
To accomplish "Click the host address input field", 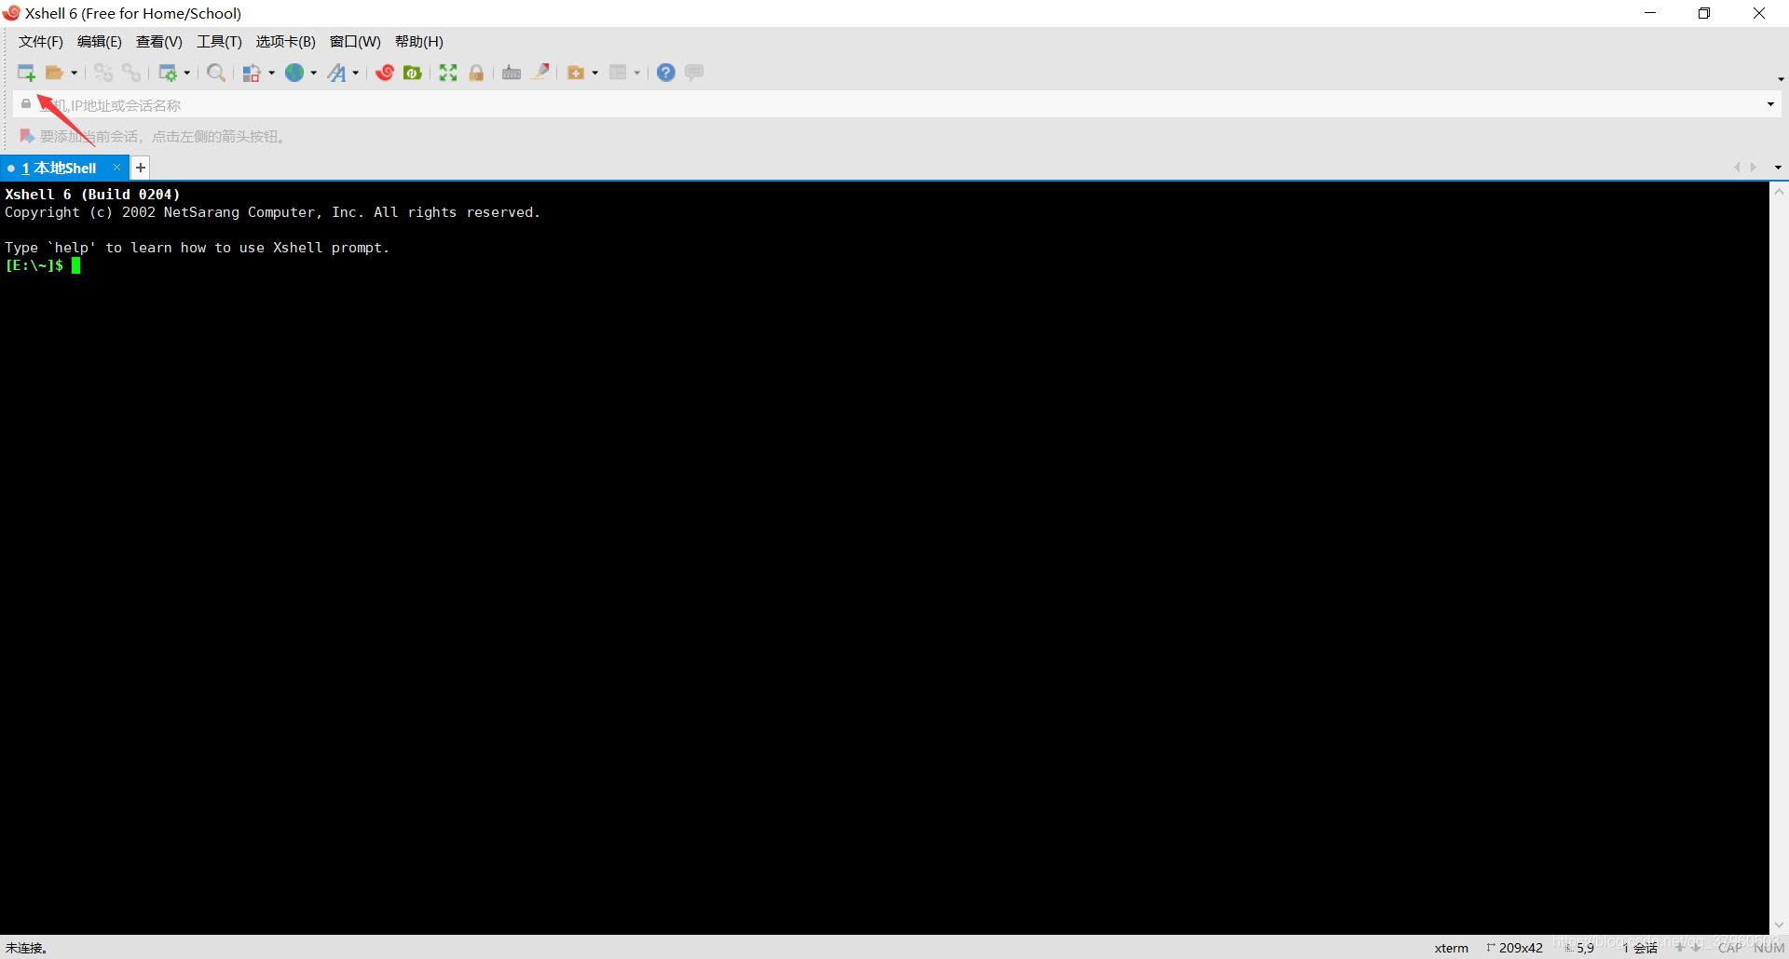I will (894, 105).
